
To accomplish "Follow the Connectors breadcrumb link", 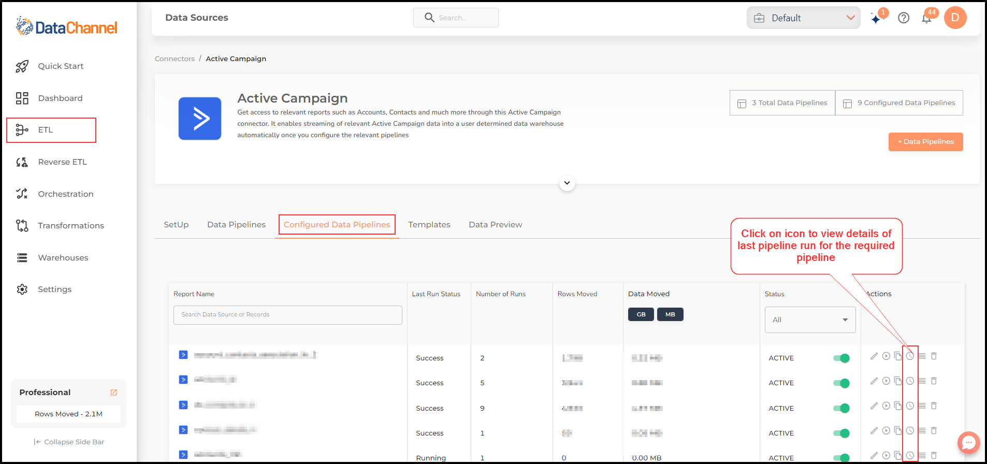I will (x=175, y=59).
